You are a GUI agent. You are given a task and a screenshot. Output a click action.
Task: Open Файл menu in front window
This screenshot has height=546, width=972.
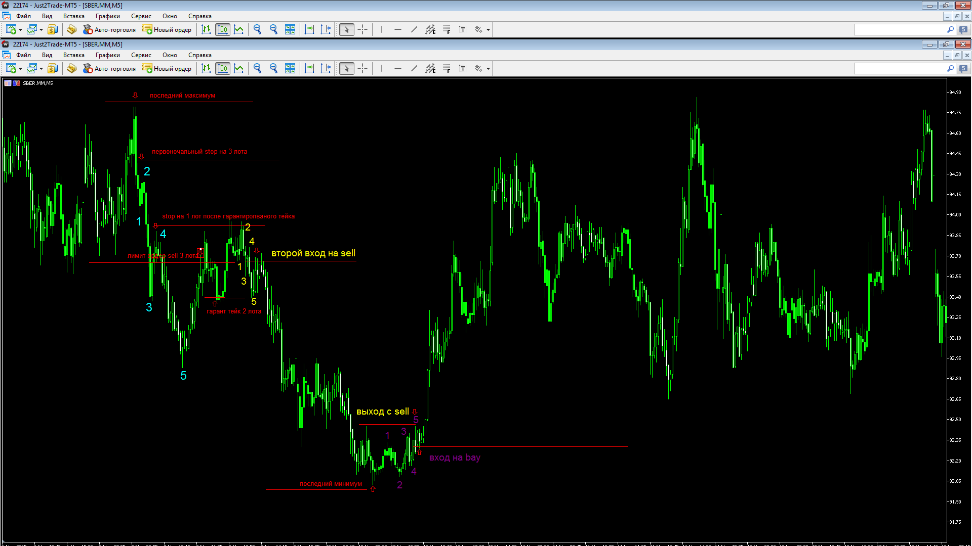23,55
